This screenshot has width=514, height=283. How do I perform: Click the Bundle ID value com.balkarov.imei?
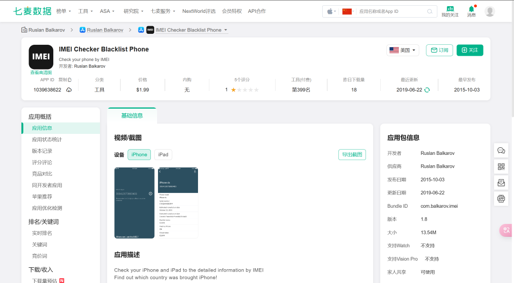click(x=439, y=206)
